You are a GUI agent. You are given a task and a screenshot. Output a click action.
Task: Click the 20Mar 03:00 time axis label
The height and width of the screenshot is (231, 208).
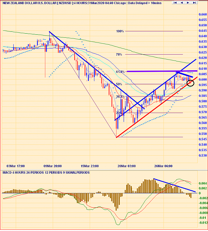click(127, 166)
